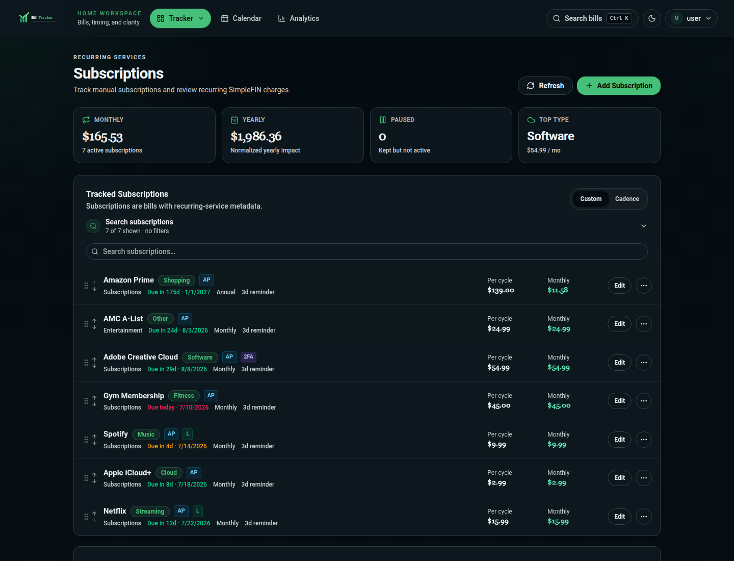Image resolution: width=734 pixels, height=561 pixels.
Task: Click Add Subscription
Action: [619, 86]
